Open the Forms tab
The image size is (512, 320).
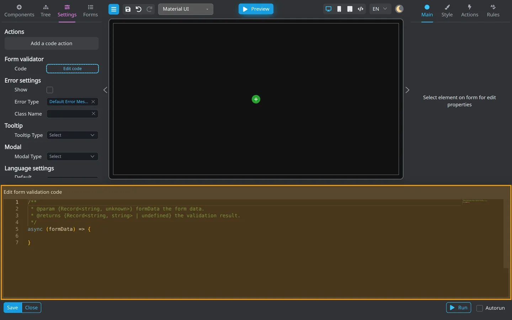point(90,11)
